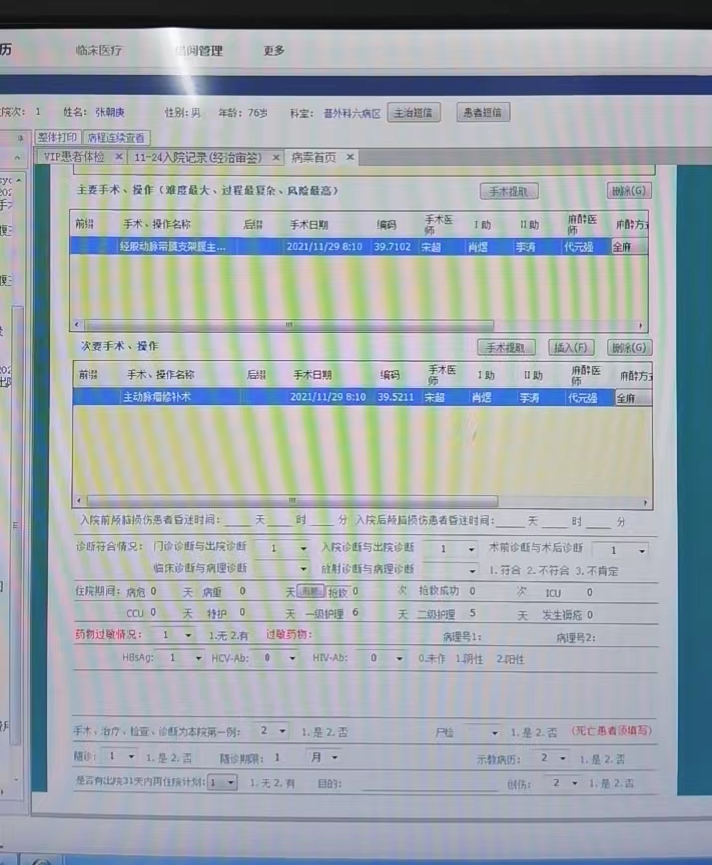Open 随诊期限 unit 月 dropdown
This screenshot has width=712, height=865.
(x=335, y=758)
